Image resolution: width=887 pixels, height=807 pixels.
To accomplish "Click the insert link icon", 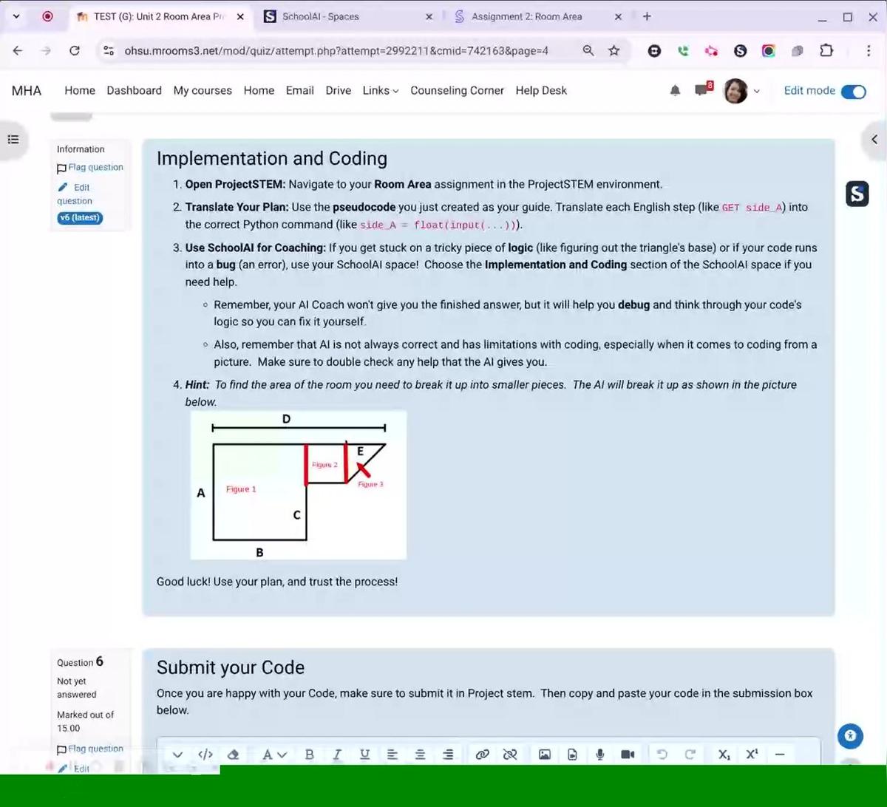I will [x=482, y=754].
